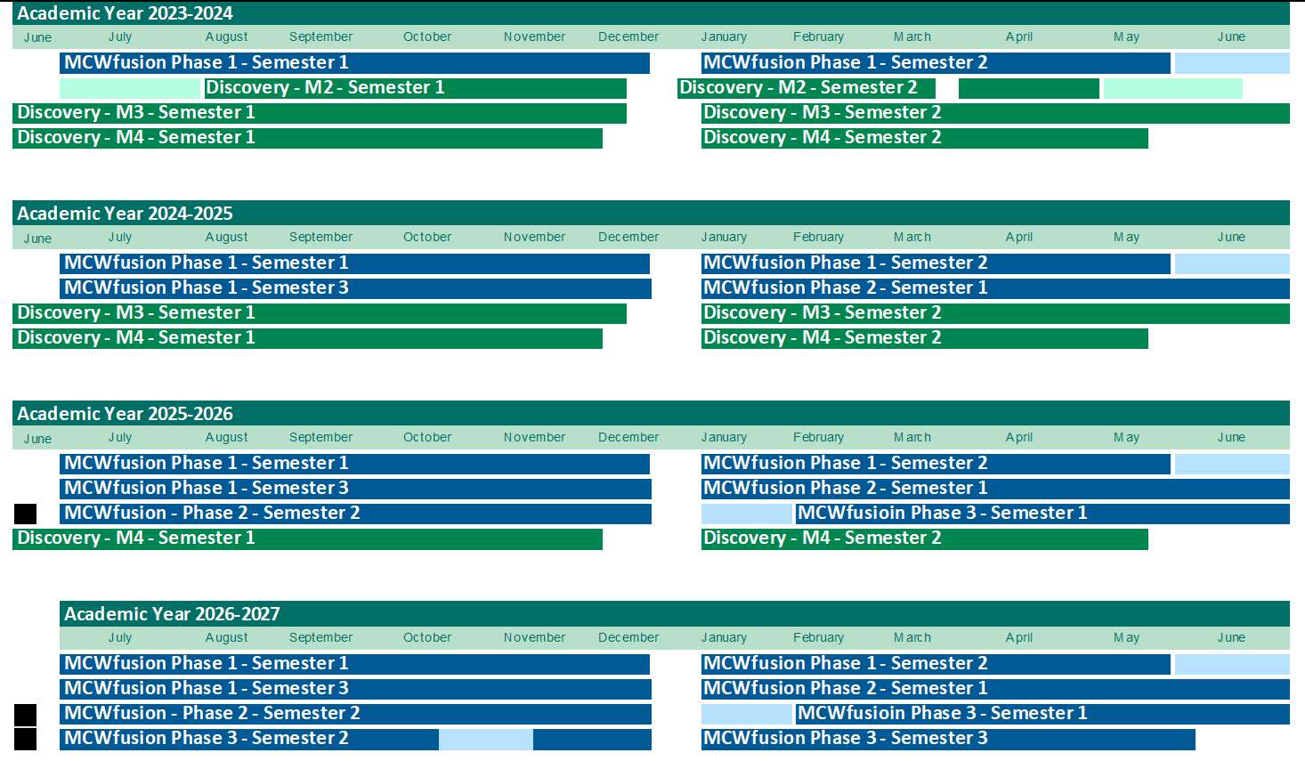Select the Discovery - M2 - Semester 2 bar
Viewport: 1305px width, 761px height.
[x=806, y=88]
